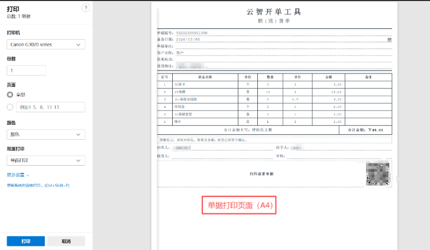Screen dimensions: 430x250
Task: Expand 更多设置 (more settings)
Action: 18,175
